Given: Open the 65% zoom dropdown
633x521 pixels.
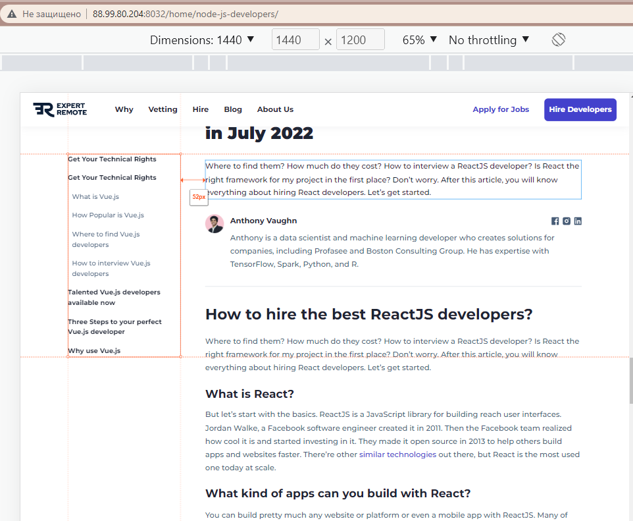Looking at the screenshot, I should tap(419, 40).
